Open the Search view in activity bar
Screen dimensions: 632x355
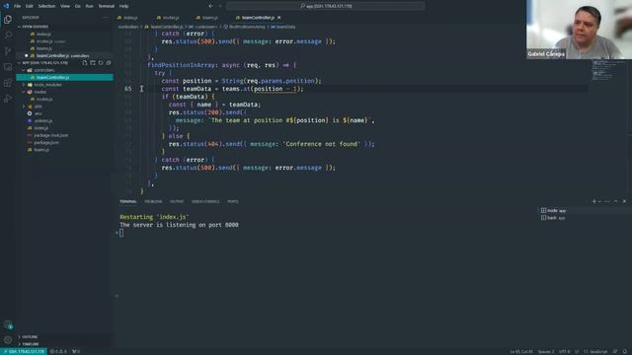click(8, 35)
